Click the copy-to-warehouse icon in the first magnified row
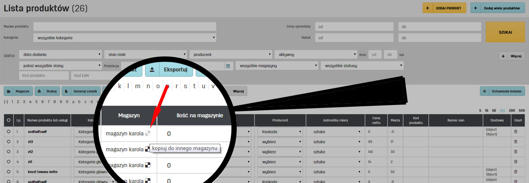 click(x=148, y=133)
